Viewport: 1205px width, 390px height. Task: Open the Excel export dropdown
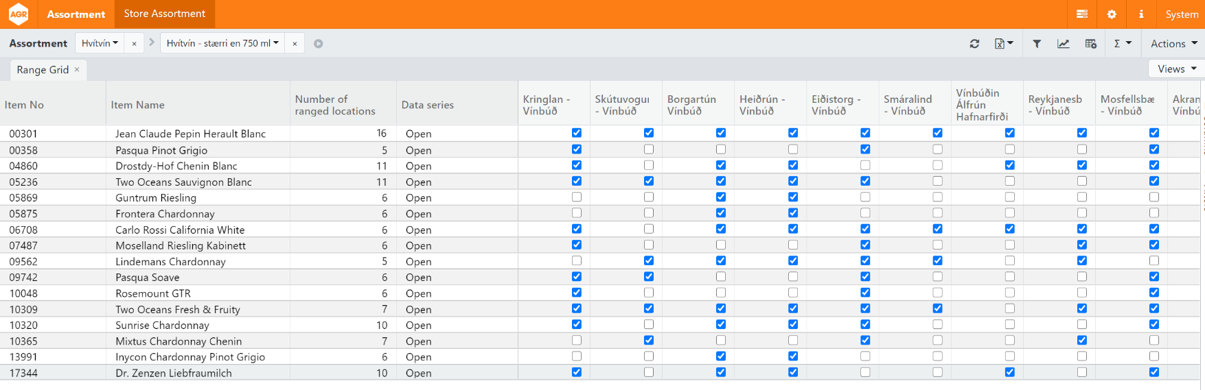click(x=1004, y=44)
